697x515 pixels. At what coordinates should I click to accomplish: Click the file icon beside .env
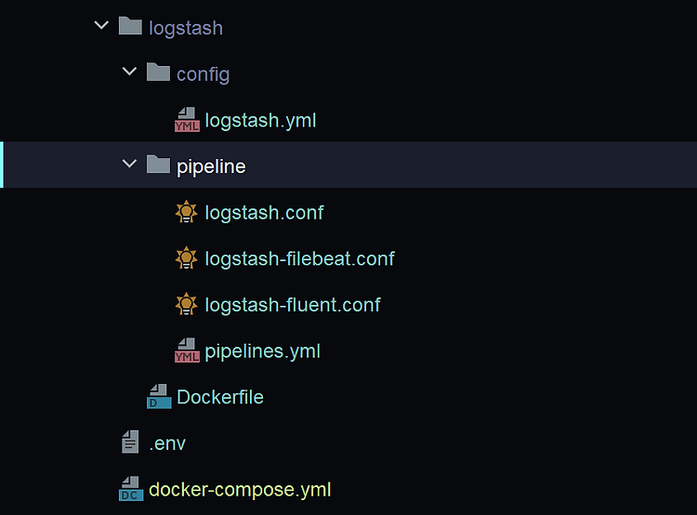coord(131,443)
